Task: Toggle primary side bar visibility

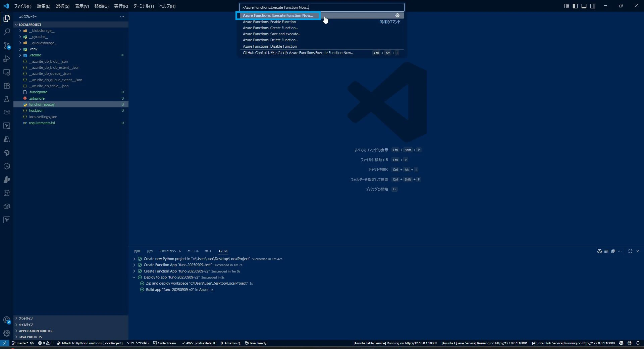Action: coord(575,6)
